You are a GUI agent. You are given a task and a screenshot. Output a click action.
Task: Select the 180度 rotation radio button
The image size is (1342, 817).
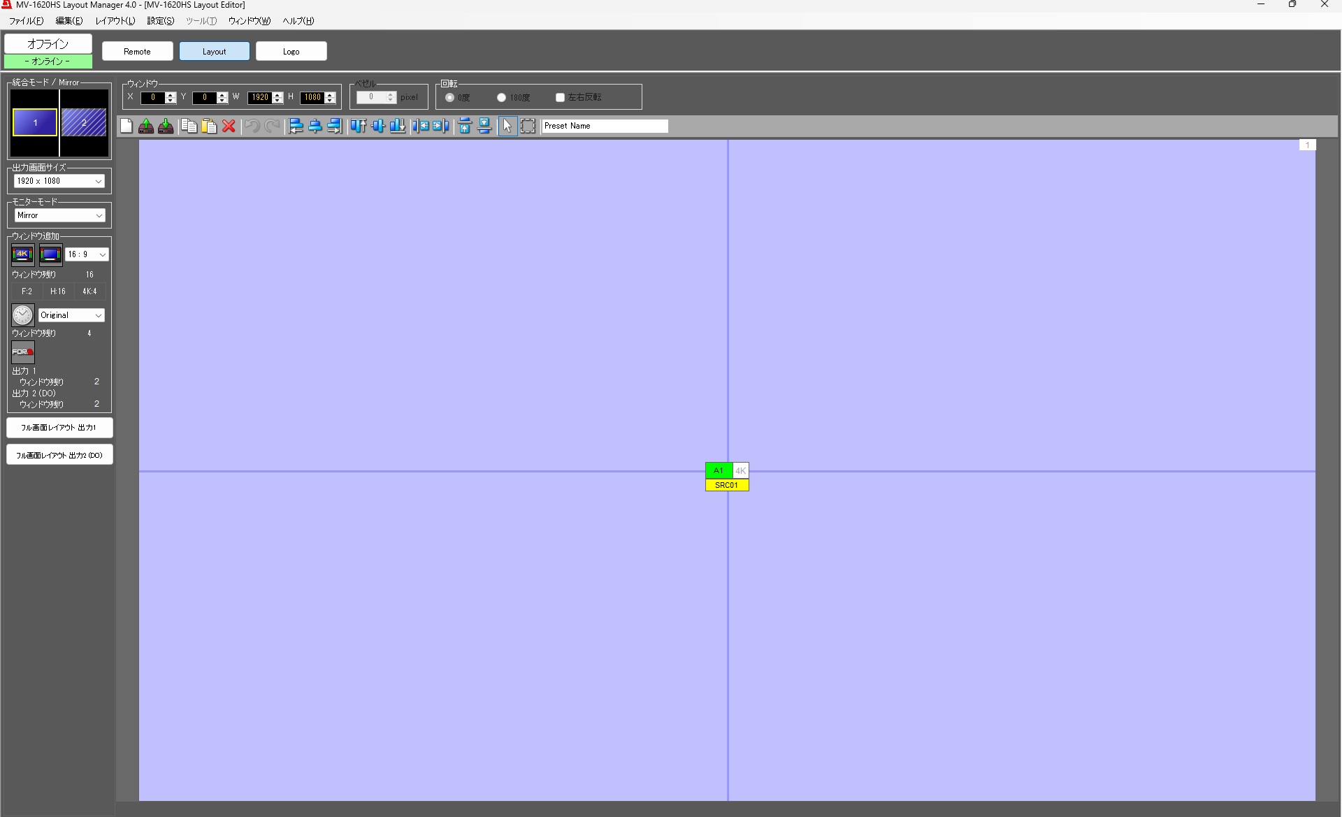tap(501, 98)
